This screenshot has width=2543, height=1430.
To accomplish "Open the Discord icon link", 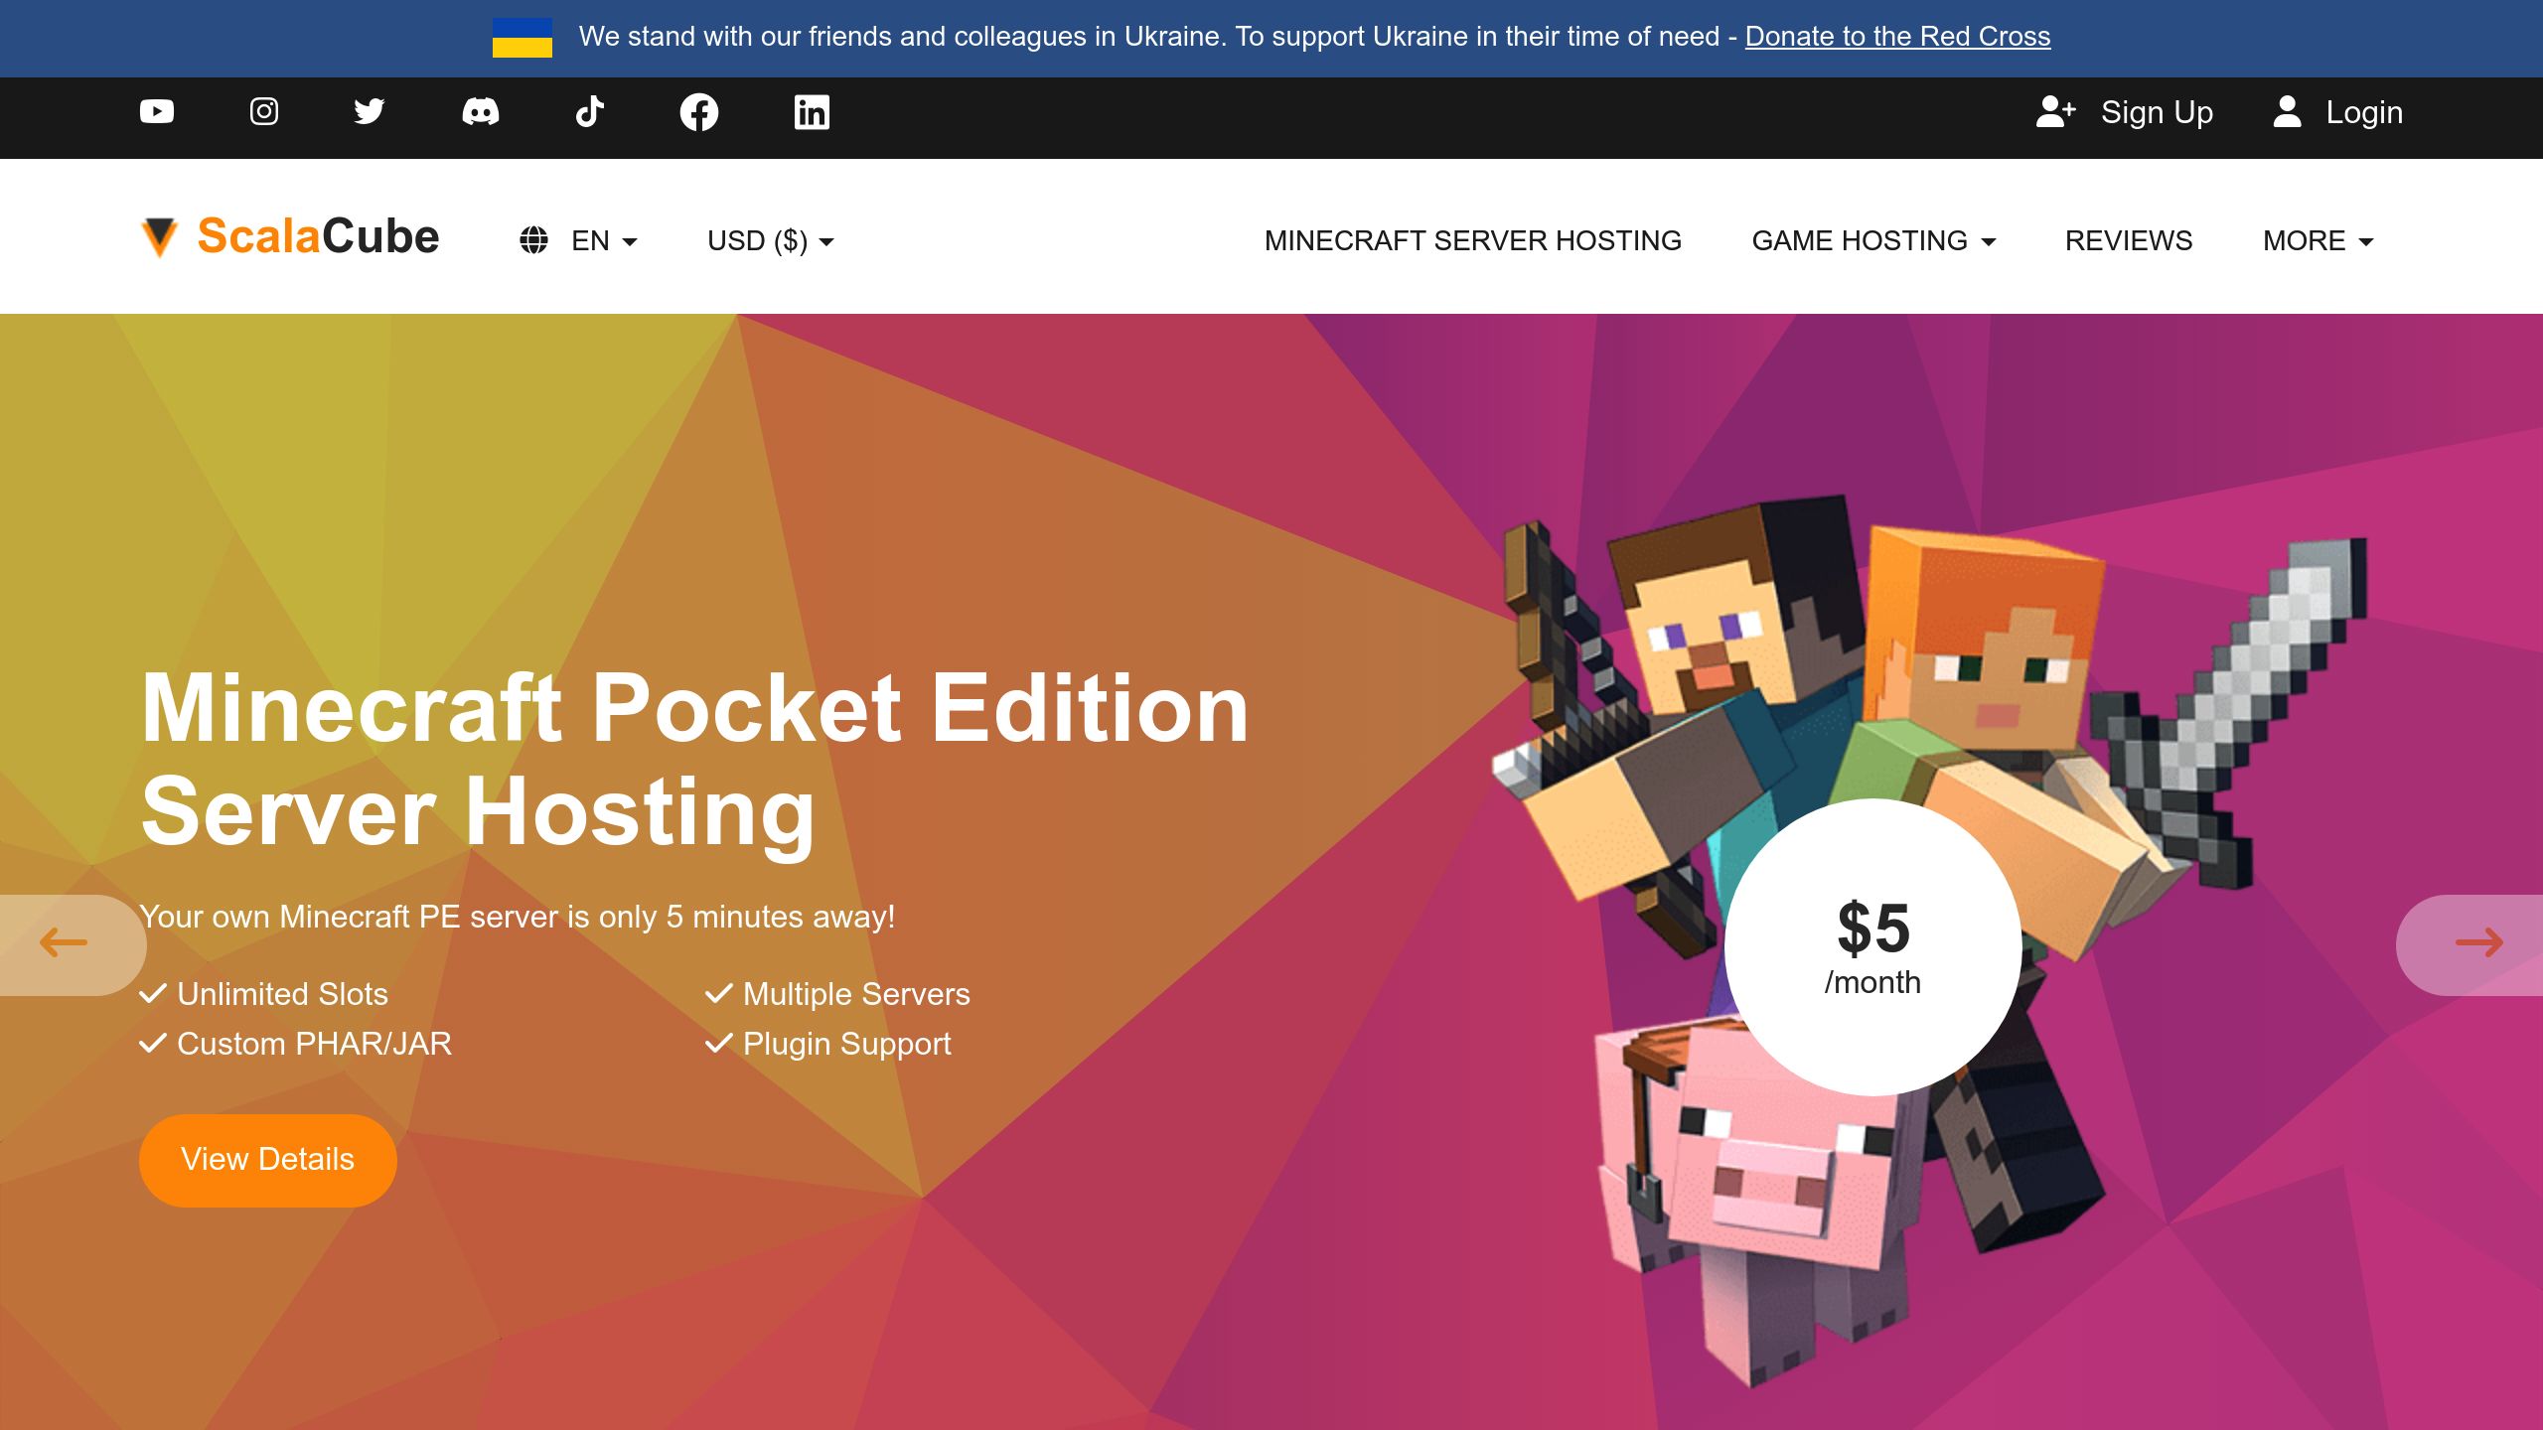I will (x=481, y=111).
